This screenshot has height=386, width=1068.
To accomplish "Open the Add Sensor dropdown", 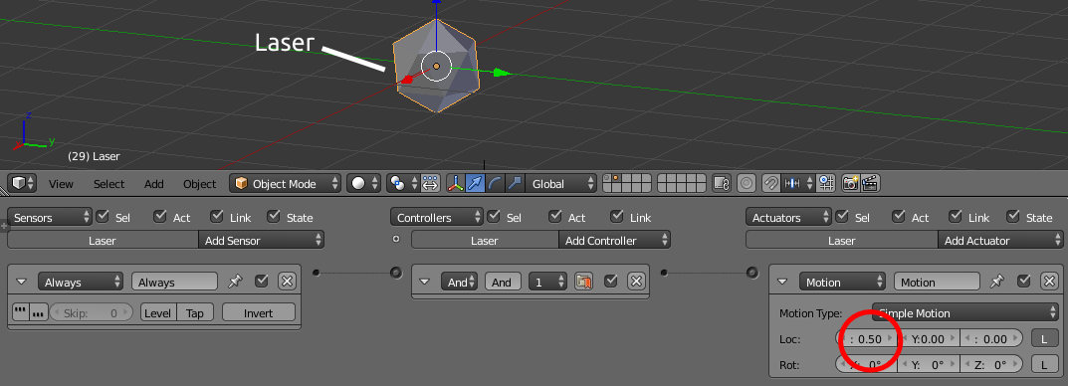I will [262, 241].
